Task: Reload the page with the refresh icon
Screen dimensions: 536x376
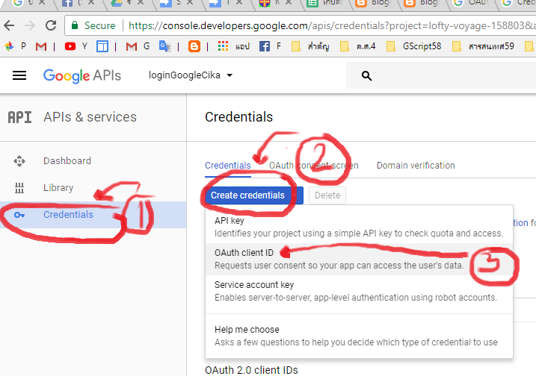Action: tap(51, 25)
